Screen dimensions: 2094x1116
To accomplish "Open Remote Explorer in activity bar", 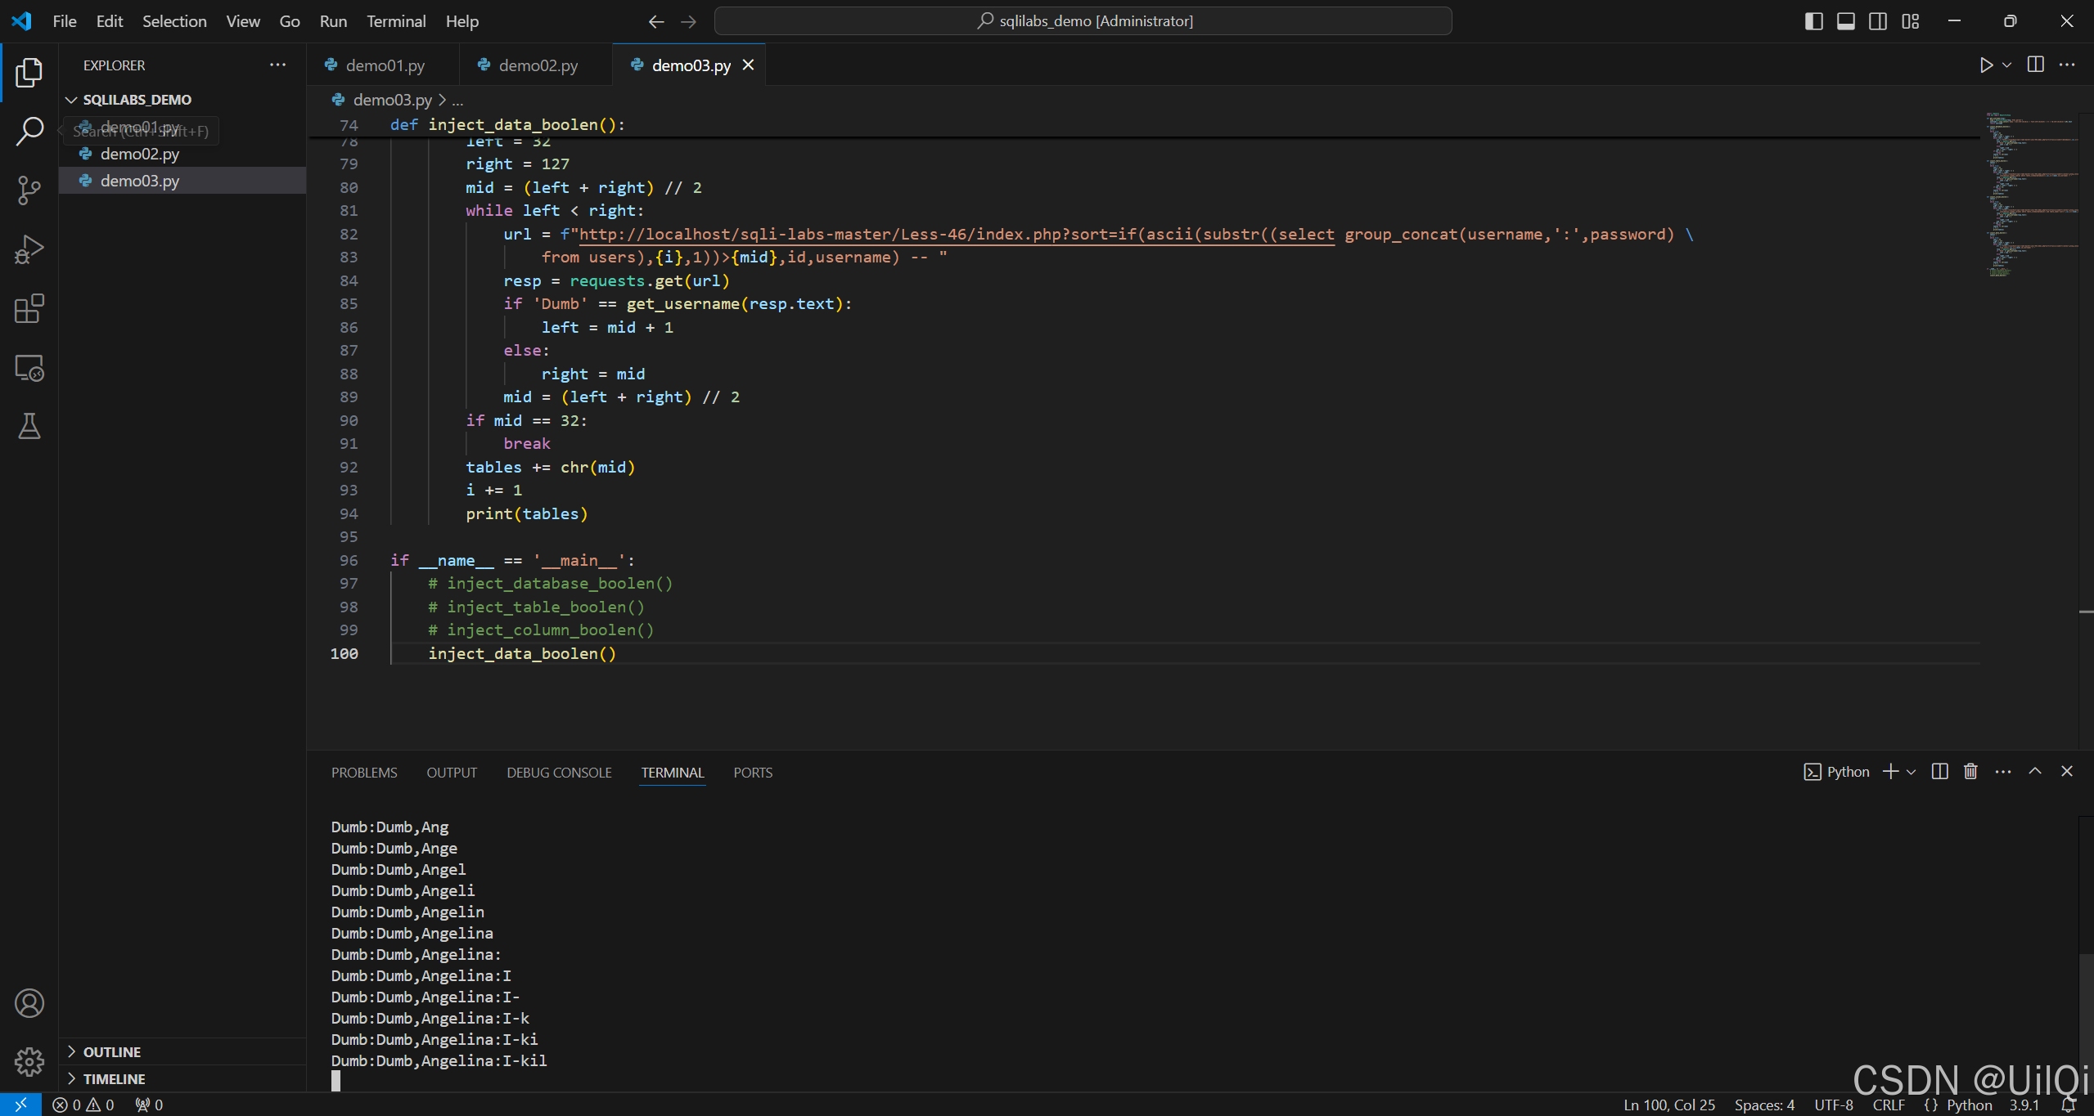I will (29, 368).
